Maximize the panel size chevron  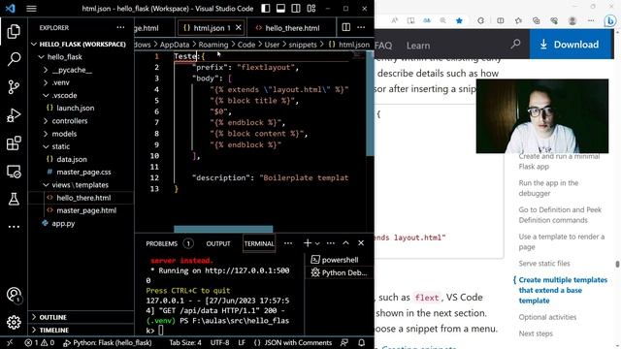(x=345, y=243)
